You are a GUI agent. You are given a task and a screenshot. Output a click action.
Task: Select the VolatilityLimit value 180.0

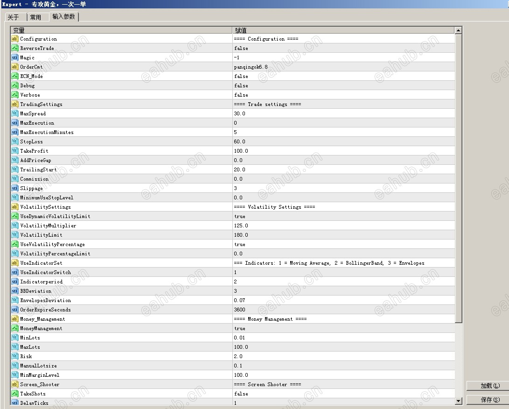[x=241, y=235]
